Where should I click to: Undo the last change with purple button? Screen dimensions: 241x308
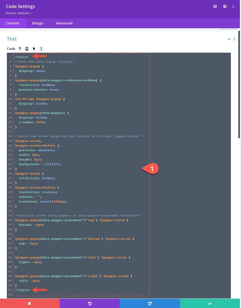pyautogui.click(x=90, y=303)
